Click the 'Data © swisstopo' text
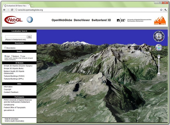This screenshot has height=125, width=170. [12, 119]
